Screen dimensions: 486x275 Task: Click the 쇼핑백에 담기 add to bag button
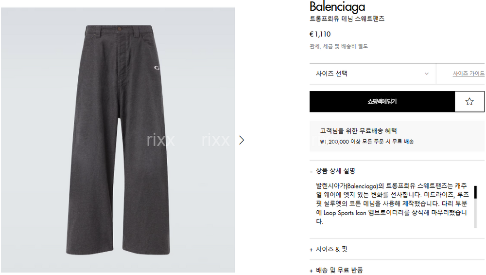(x=382, y=102)
